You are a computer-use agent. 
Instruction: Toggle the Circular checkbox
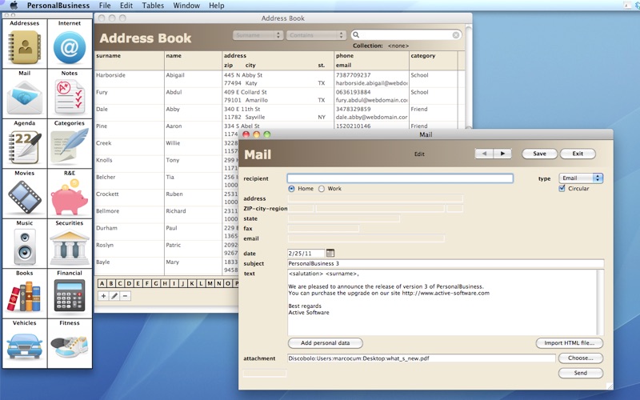coord(562,189)
